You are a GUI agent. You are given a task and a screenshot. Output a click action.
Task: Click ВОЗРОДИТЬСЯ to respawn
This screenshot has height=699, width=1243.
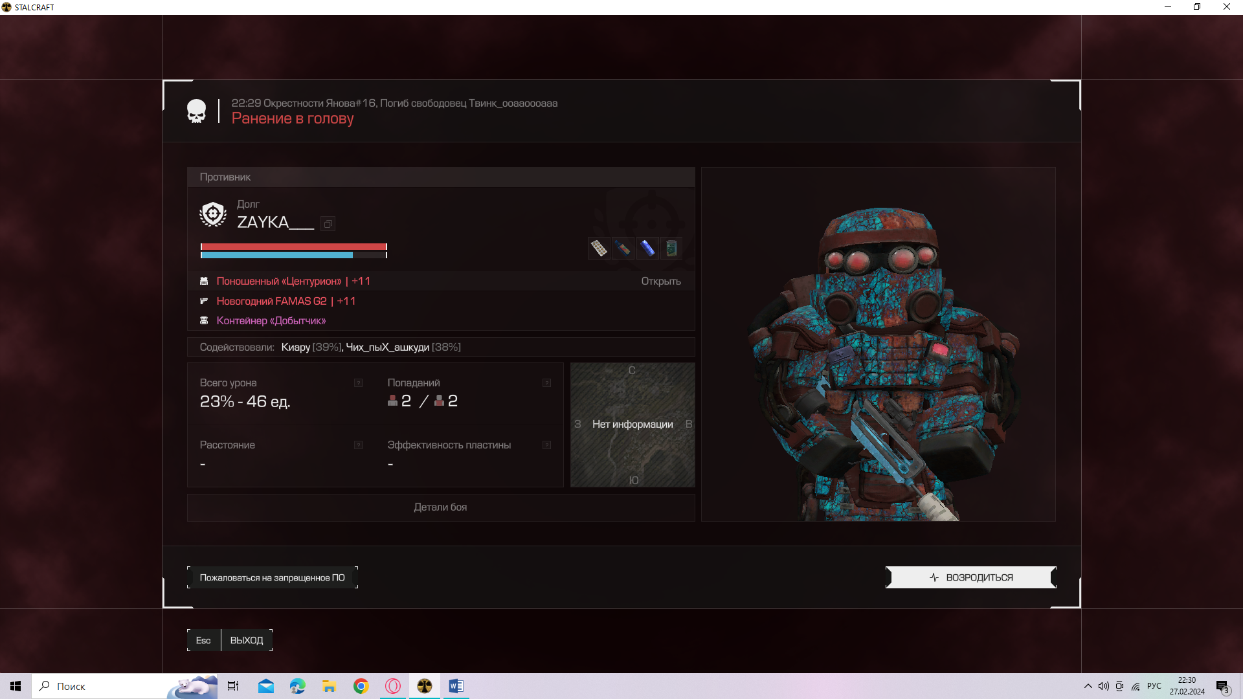(x=971, y=577)
